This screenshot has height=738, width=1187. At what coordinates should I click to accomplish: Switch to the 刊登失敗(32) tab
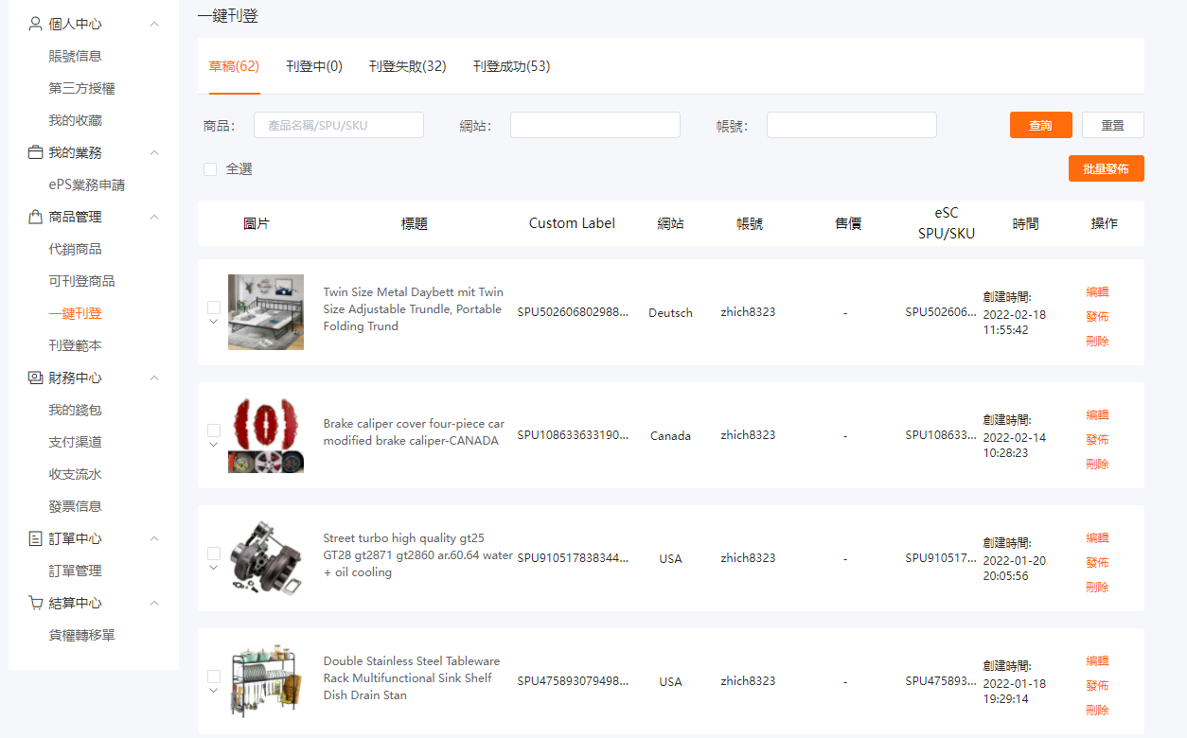click(407, 66)
